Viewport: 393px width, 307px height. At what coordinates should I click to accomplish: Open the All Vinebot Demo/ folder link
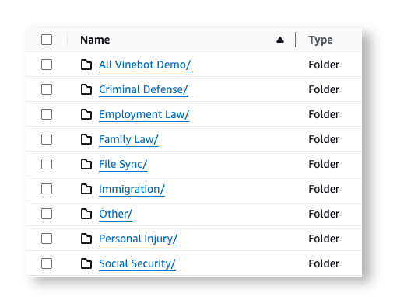145,65
